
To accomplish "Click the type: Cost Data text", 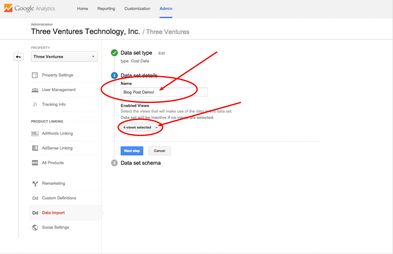I will (x=135, y=61).
